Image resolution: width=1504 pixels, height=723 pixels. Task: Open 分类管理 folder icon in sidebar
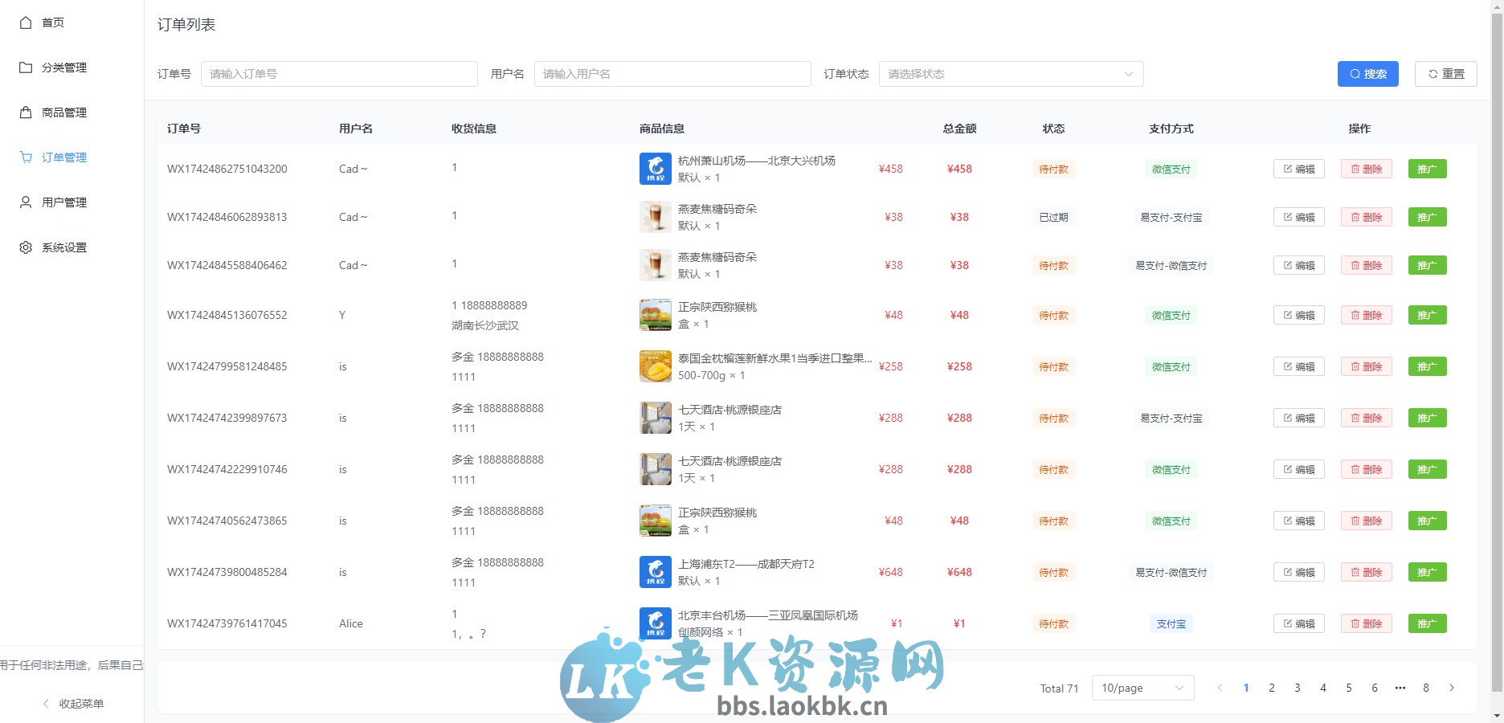click(x=25, y=67)
